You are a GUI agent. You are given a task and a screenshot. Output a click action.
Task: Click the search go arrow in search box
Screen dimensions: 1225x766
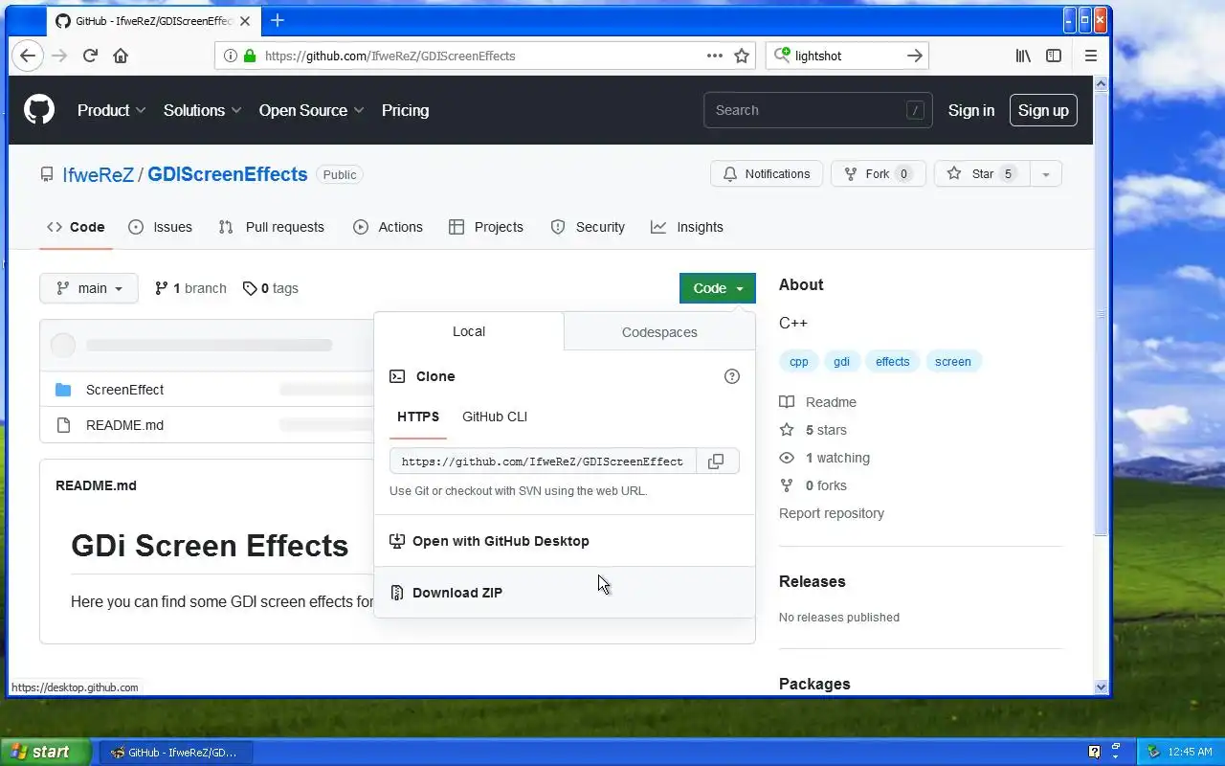point(915,56)
